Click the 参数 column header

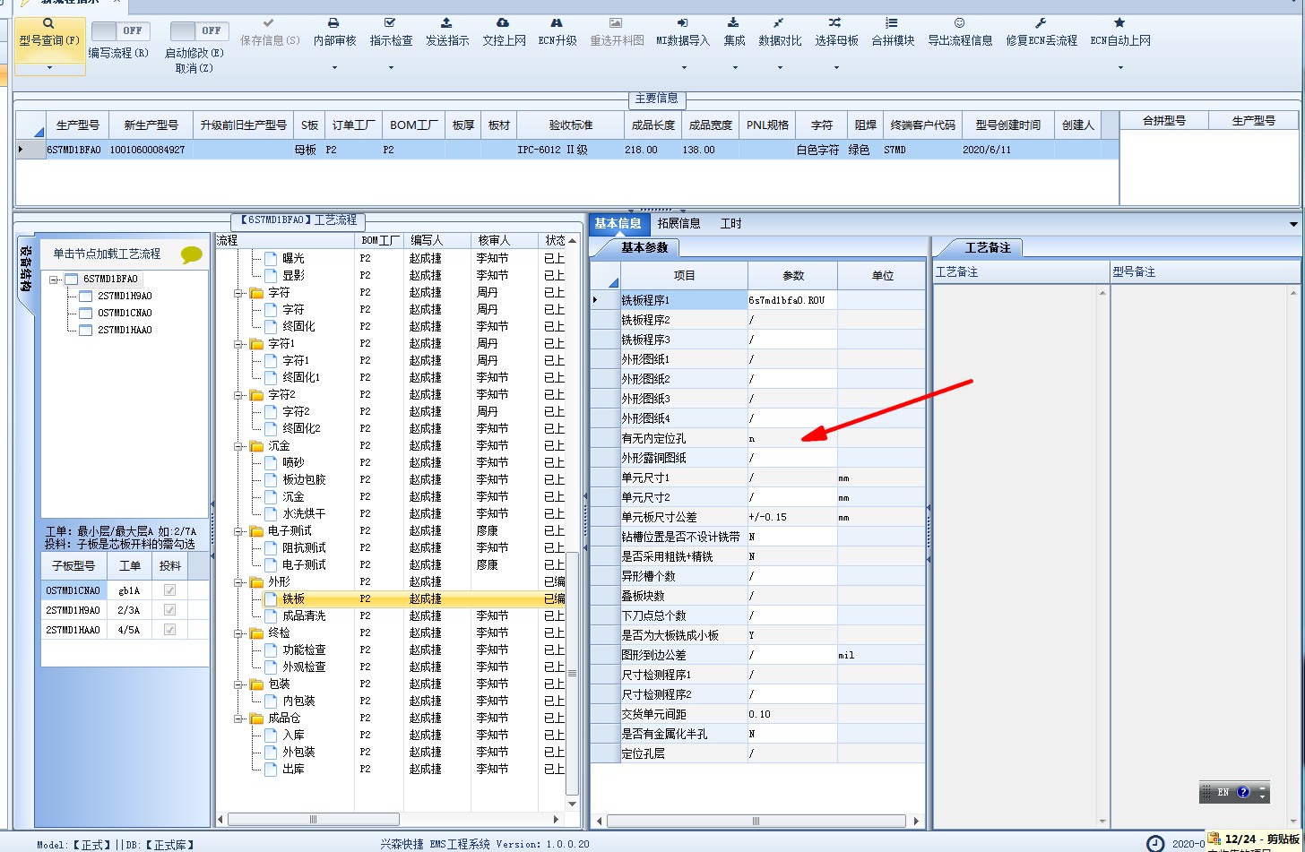tap(792, 276)
